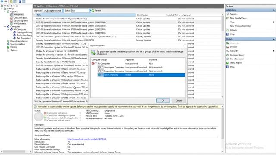Image resolution: width=276 pixels, height=155 pixels.
Task: Select All Computers row in dialog
Action: tap(138, 63)
